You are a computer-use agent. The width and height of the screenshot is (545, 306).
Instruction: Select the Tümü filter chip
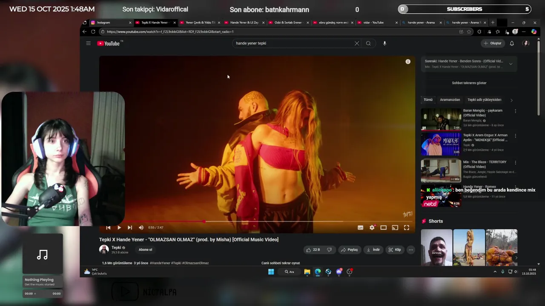tap(428, 100)
